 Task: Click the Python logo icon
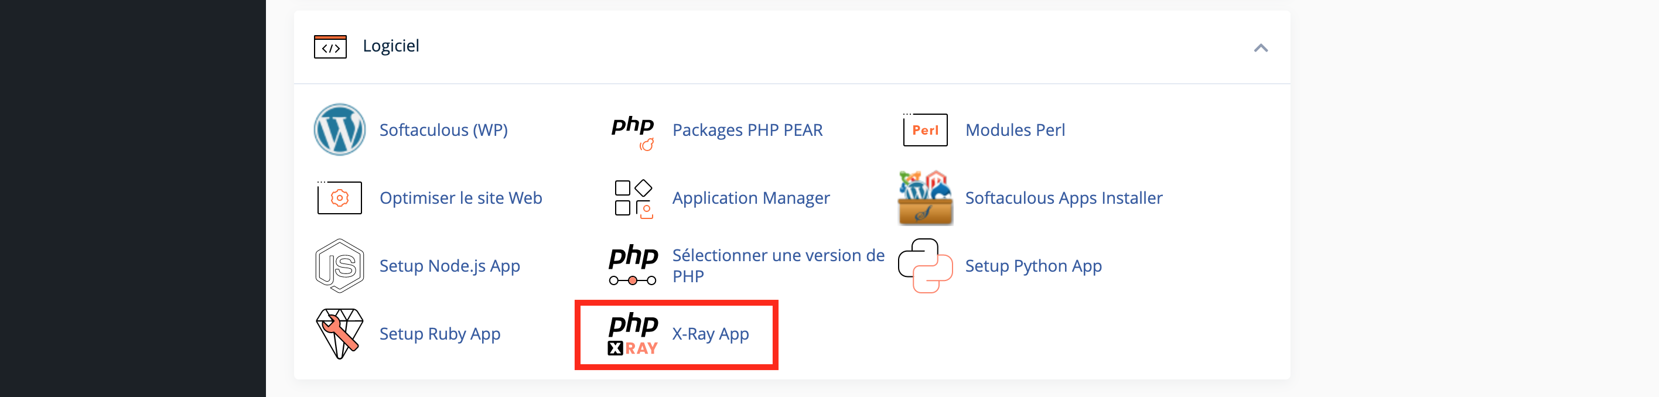925,266
